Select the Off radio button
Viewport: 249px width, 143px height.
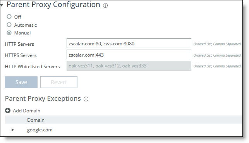coord(9,17)
